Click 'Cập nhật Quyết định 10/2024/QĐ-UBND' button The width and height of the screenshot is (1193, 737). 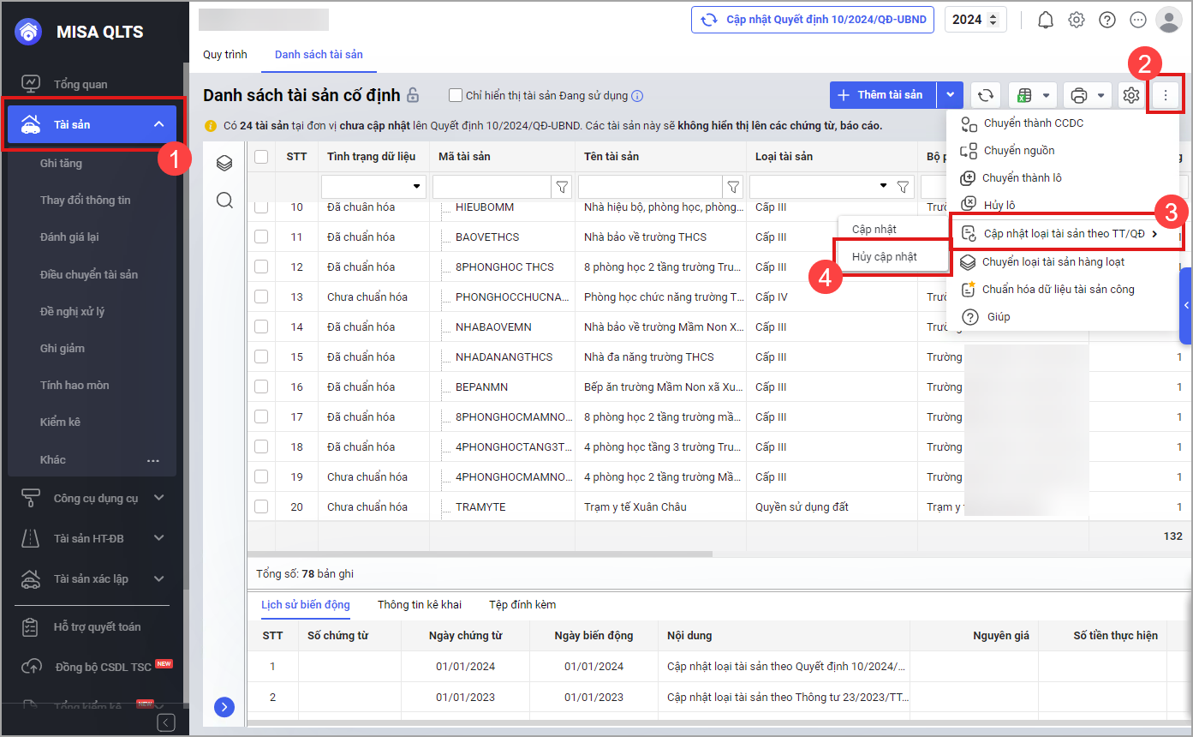(x=813, y=20)
